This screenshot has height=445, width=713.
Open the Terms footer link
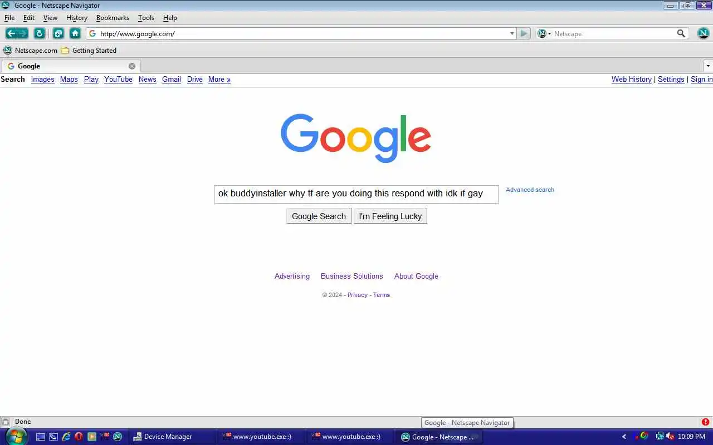[382, 295]
